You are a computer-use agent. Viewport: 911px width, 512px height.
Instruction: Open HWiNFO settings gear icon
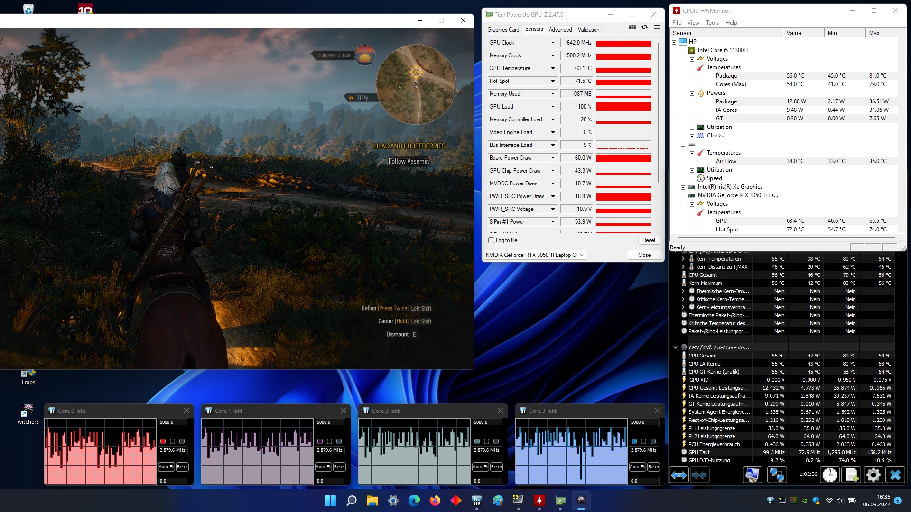(874, 475)
